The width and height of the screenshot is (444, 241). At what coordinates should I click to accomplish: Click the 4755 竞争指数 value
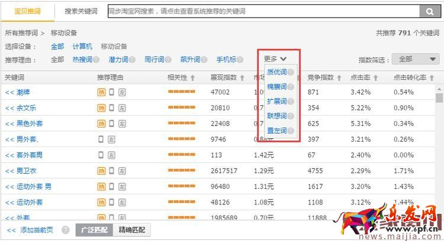tap(315, 171)
